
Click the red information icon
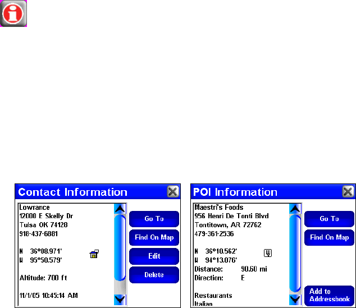click(13, 13)
